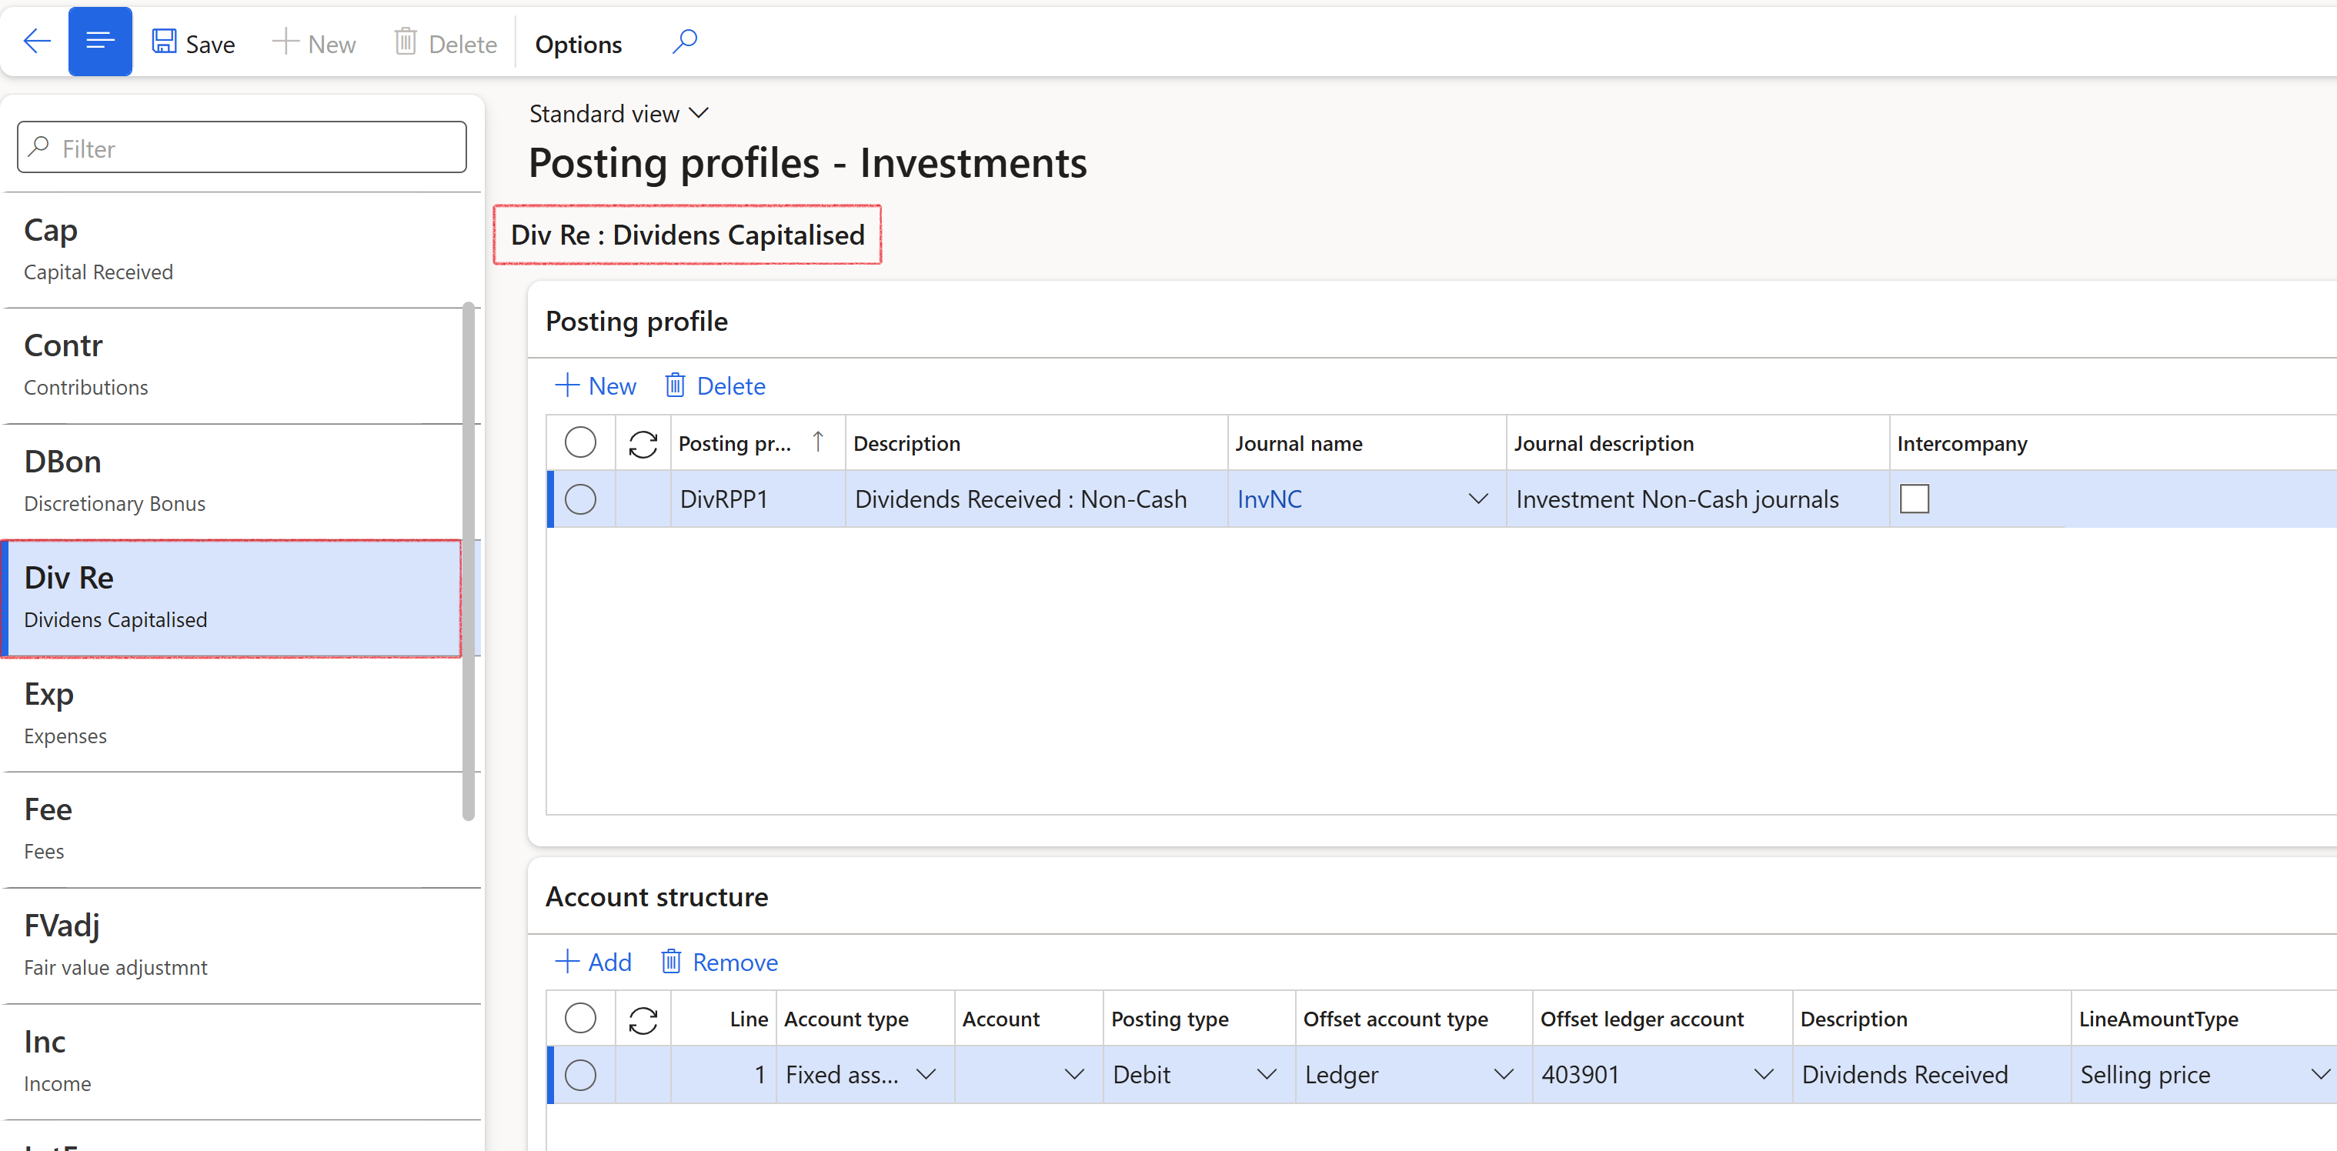The height and width of the screenshot is (1151, 2337).
Task: Click the Account column header
Action: click(x=1028, y=1018)
